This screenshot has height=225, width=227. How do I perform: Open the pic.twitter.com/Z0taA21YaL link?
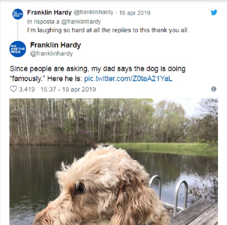pyautogui.click(x=128, y=79)
